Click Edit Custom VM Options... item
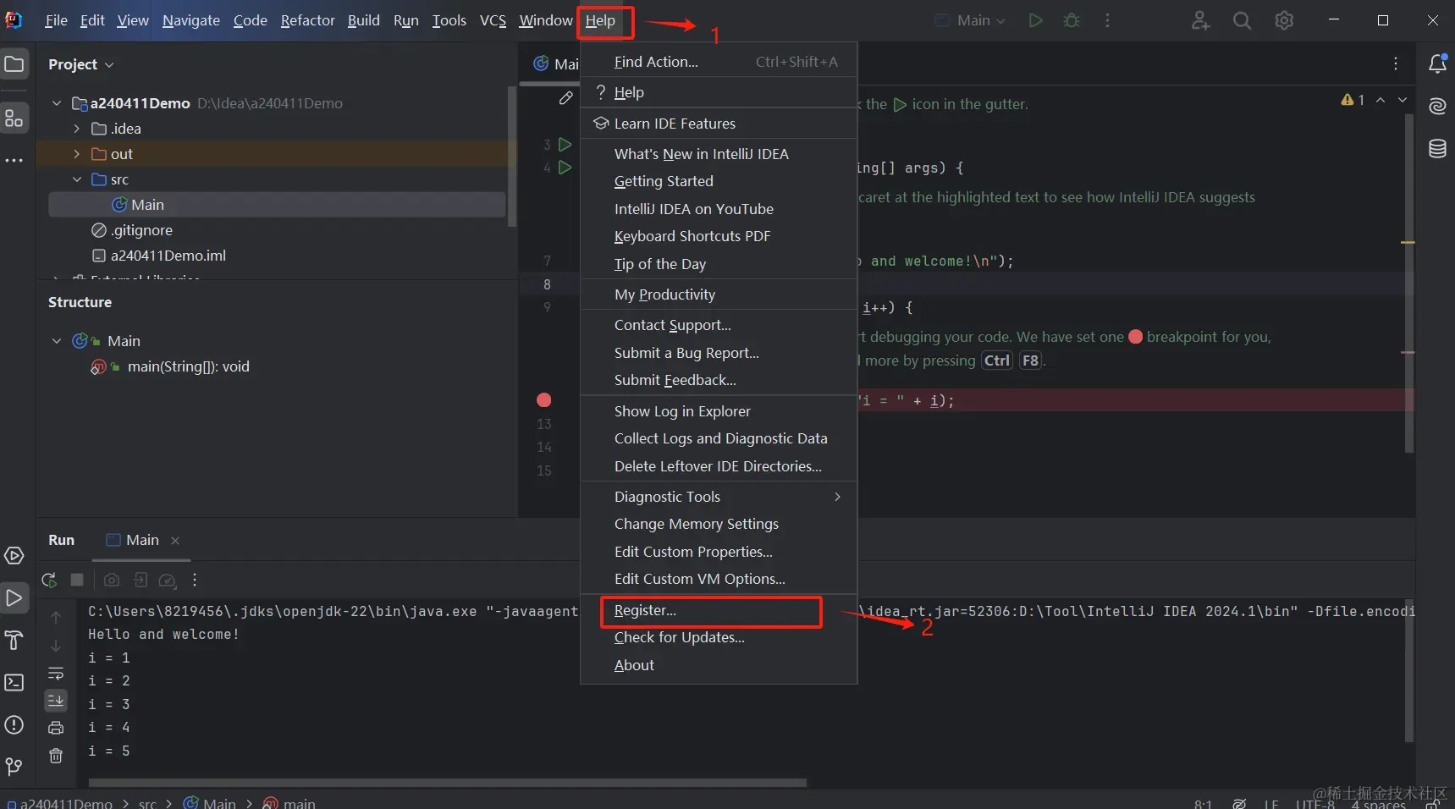 tap(719, 579)
